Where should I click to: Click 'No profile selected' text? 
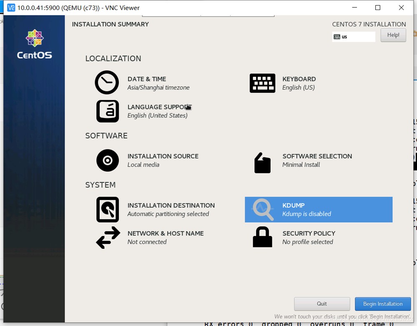coord(308,242)
